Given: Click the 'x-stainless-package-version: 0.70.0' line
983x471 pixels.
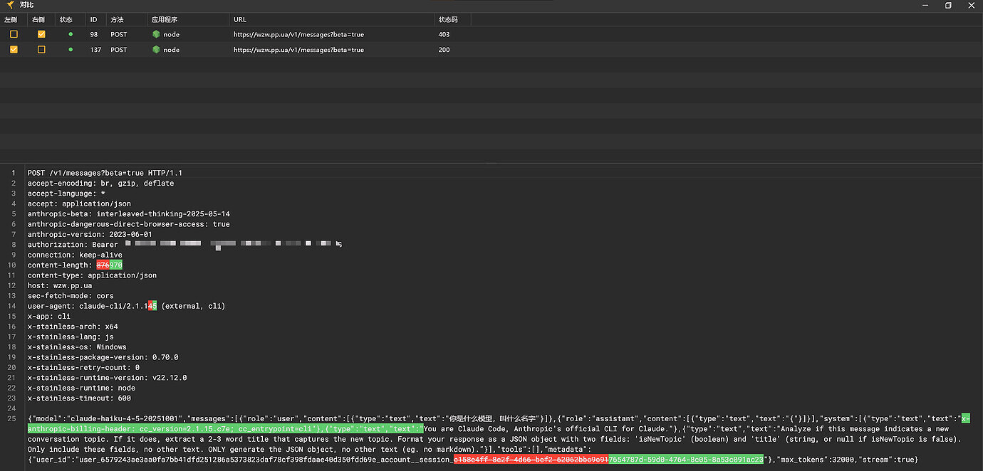Looking at the screenshot, I should [103, 357].
